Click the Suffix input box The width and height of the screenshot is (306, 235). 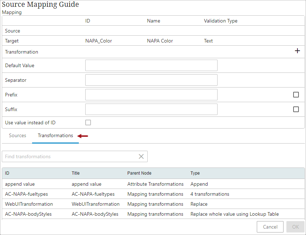(x=151, y=109)
